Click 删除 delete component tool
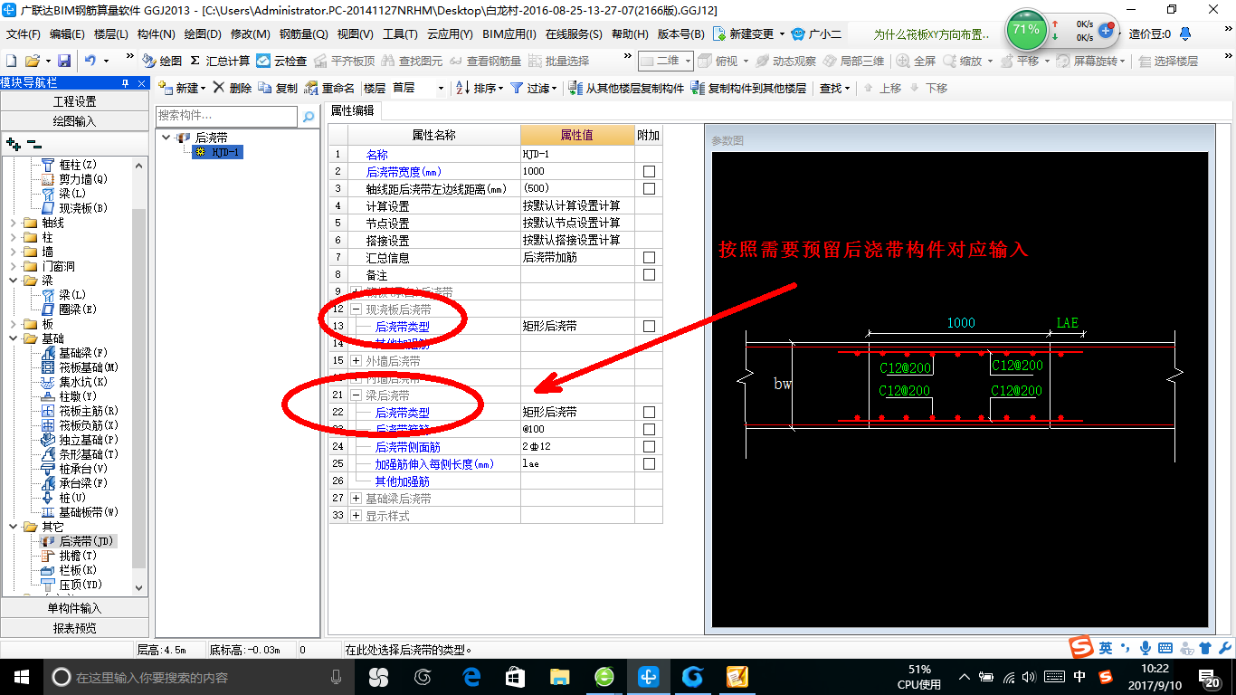The height and width of the screenshot is (695, 1236). pyautogui.click(x=233, y=88)
